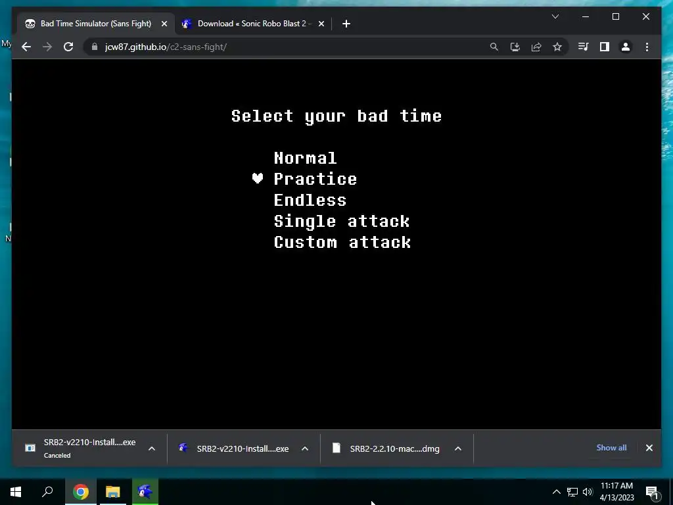Viewport: 673px width, 505px height.
Task: Open the media controls icon
Action: (x=584, y=47)
